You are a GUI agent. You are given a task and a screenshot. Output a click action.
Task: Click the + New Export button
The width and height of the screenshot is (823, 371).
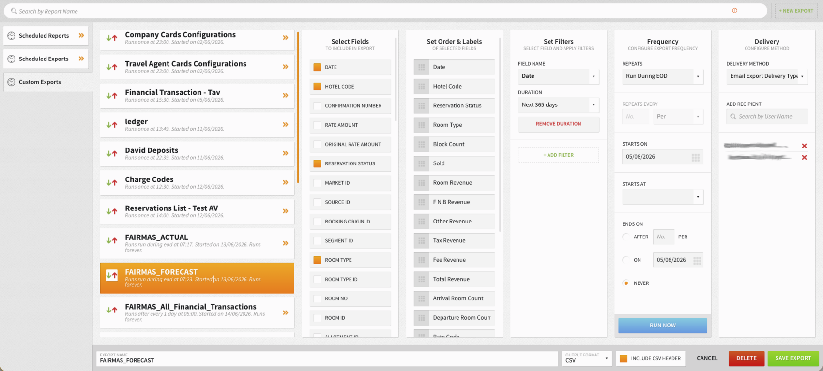796,11
